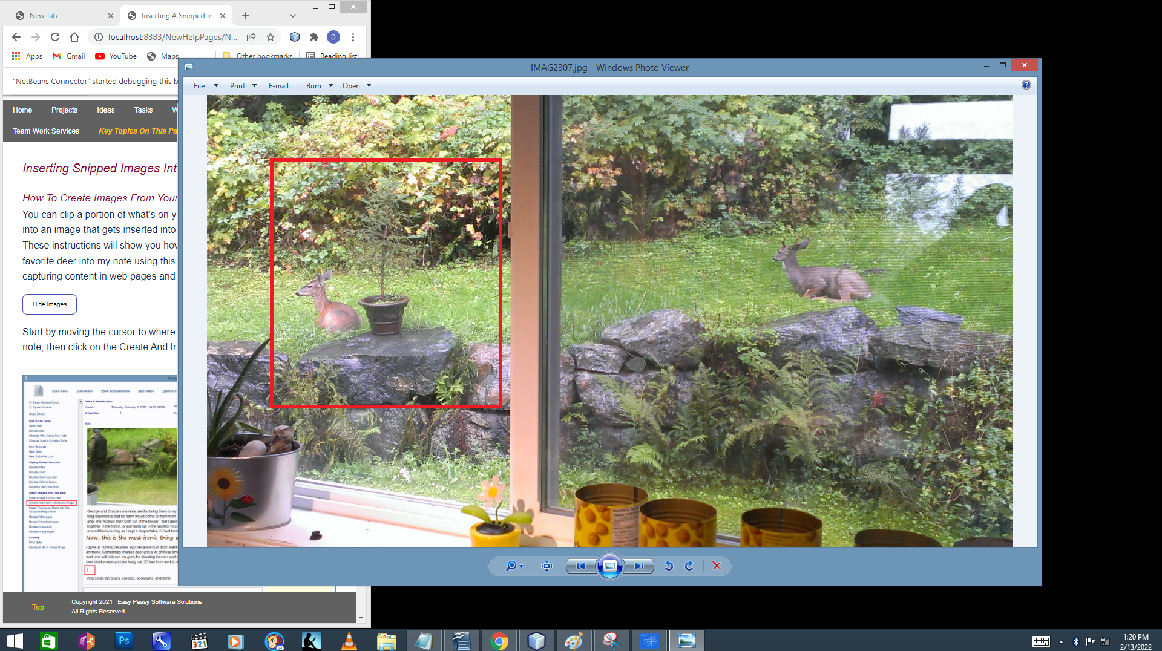Screen dimensions: 1162x651
Task: Open the zoom magnifier control
Action: coord(513,566)
